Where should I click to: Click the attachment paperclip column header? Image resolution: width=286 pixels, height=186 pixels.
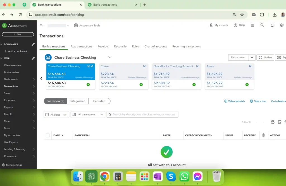(263, 135)
